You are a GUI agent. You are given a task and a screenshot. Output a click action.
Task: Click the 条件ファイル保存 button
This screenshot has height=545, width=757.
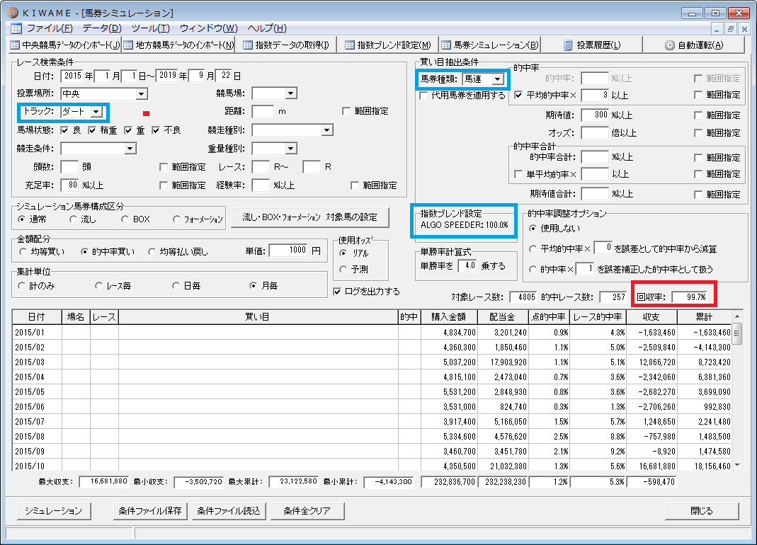pos(150,511)
